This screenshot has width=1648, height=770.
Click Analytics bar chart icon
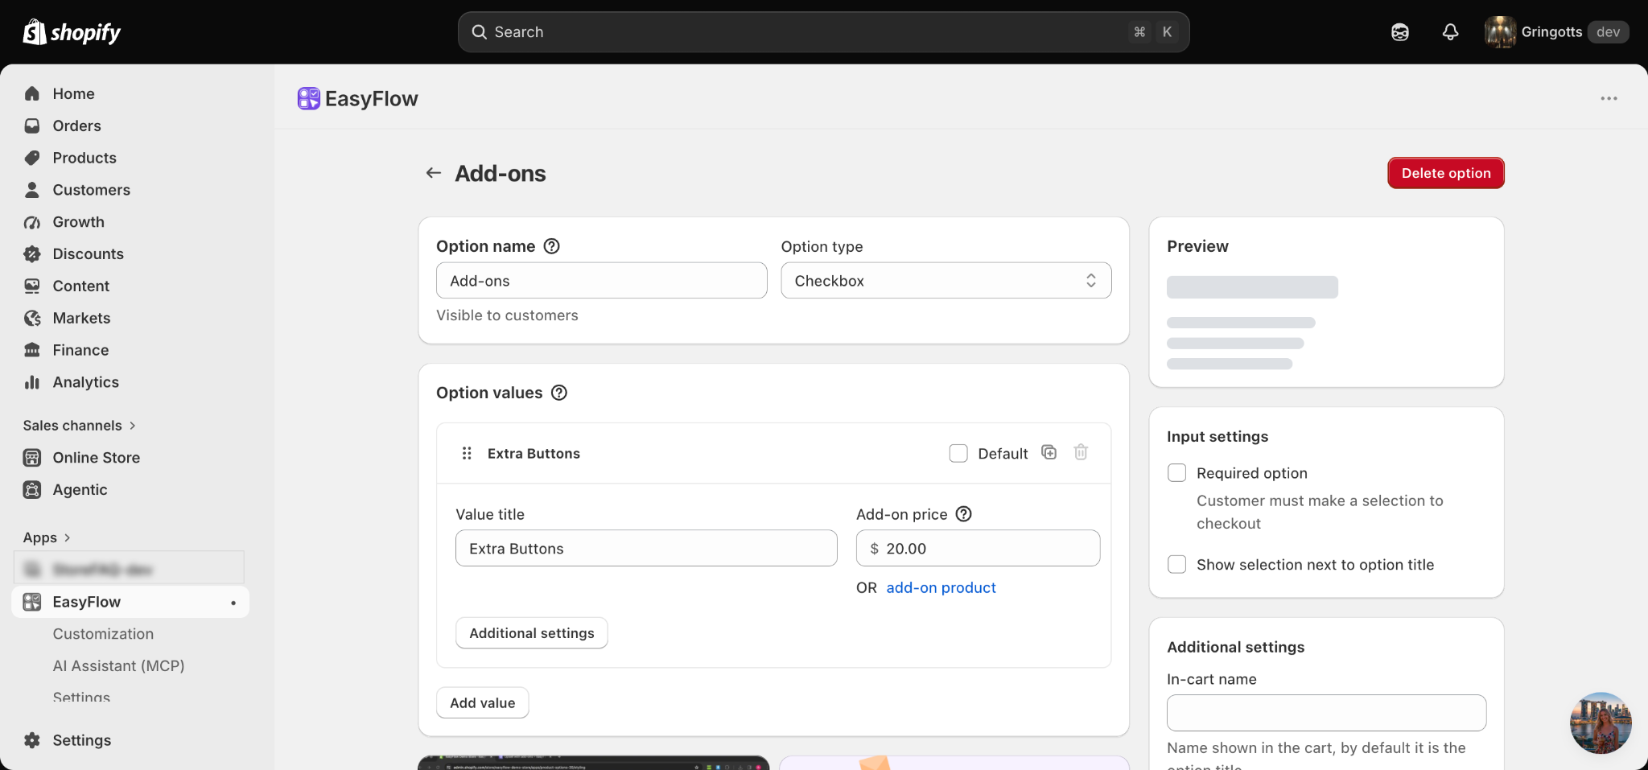[32, 382]
